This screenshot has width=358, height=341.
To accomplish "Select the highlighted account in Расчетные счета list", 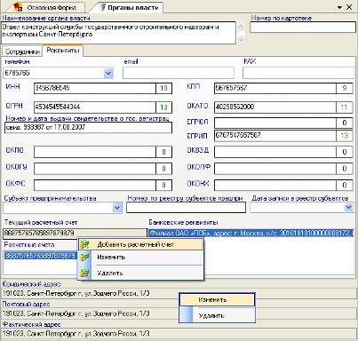I will (x=40, y=256).
